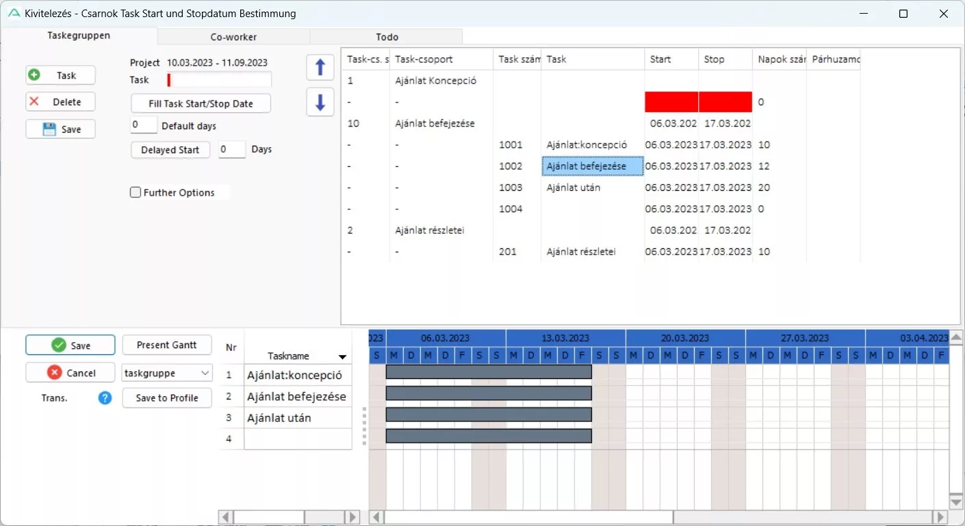Click the Taskname column sort arrow
This screenshot has width=965, height=526.
pyautogui.click(x=342, y=357)
